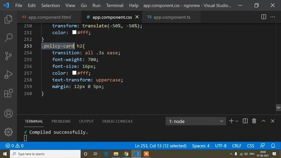Click the errors and warnings status indicator
This screenshot has height=158, width=281.
pos(14,146)
